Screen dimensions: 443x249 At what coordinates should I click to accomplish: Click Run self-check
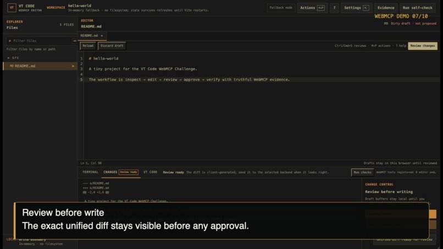point(418,8)
